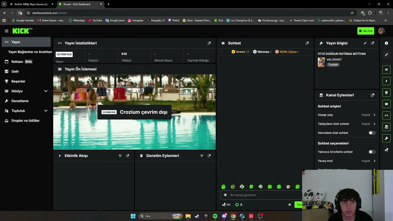
Task: Edit Yayın bilgisi with the pencil icon
Action: pyautogui.click(x=365, y=43)
